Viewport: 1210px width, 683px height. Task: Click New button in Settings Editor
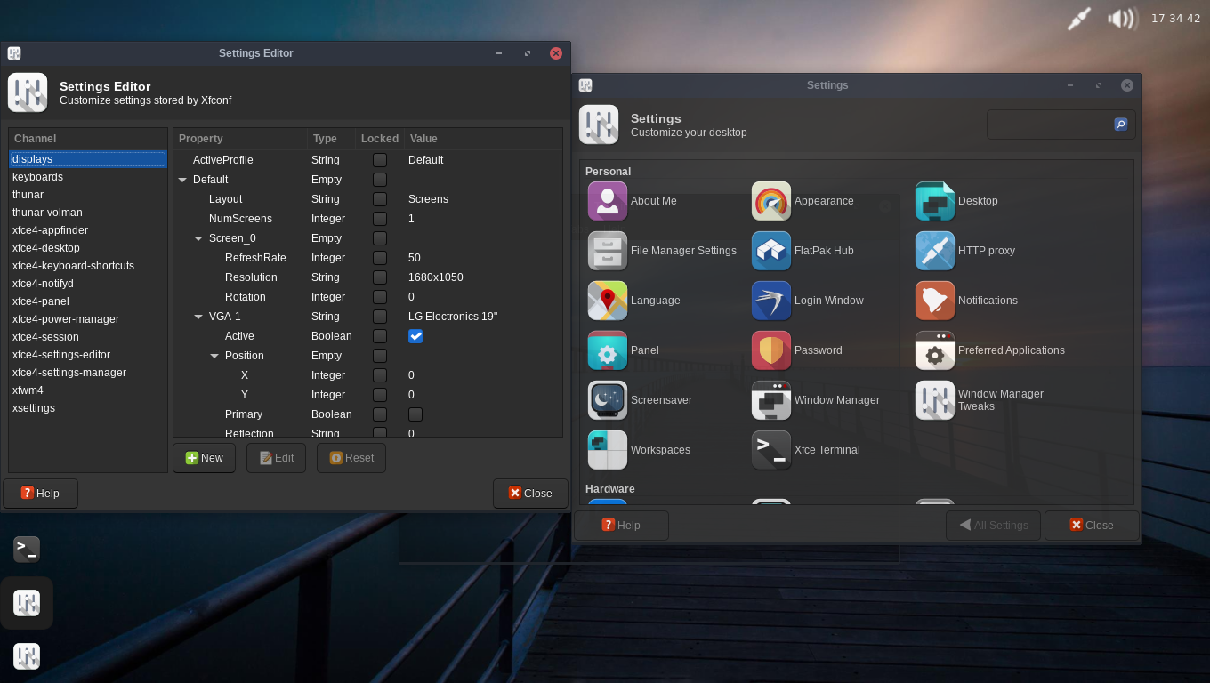[204, 458]
